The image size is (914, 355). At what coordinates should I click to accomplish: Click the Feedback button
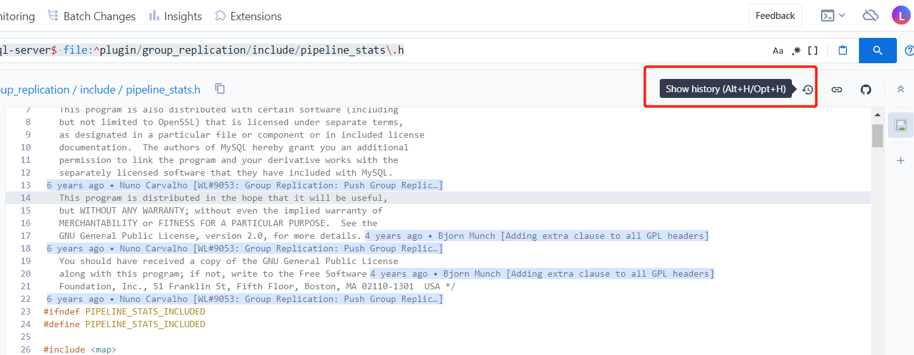775,16
